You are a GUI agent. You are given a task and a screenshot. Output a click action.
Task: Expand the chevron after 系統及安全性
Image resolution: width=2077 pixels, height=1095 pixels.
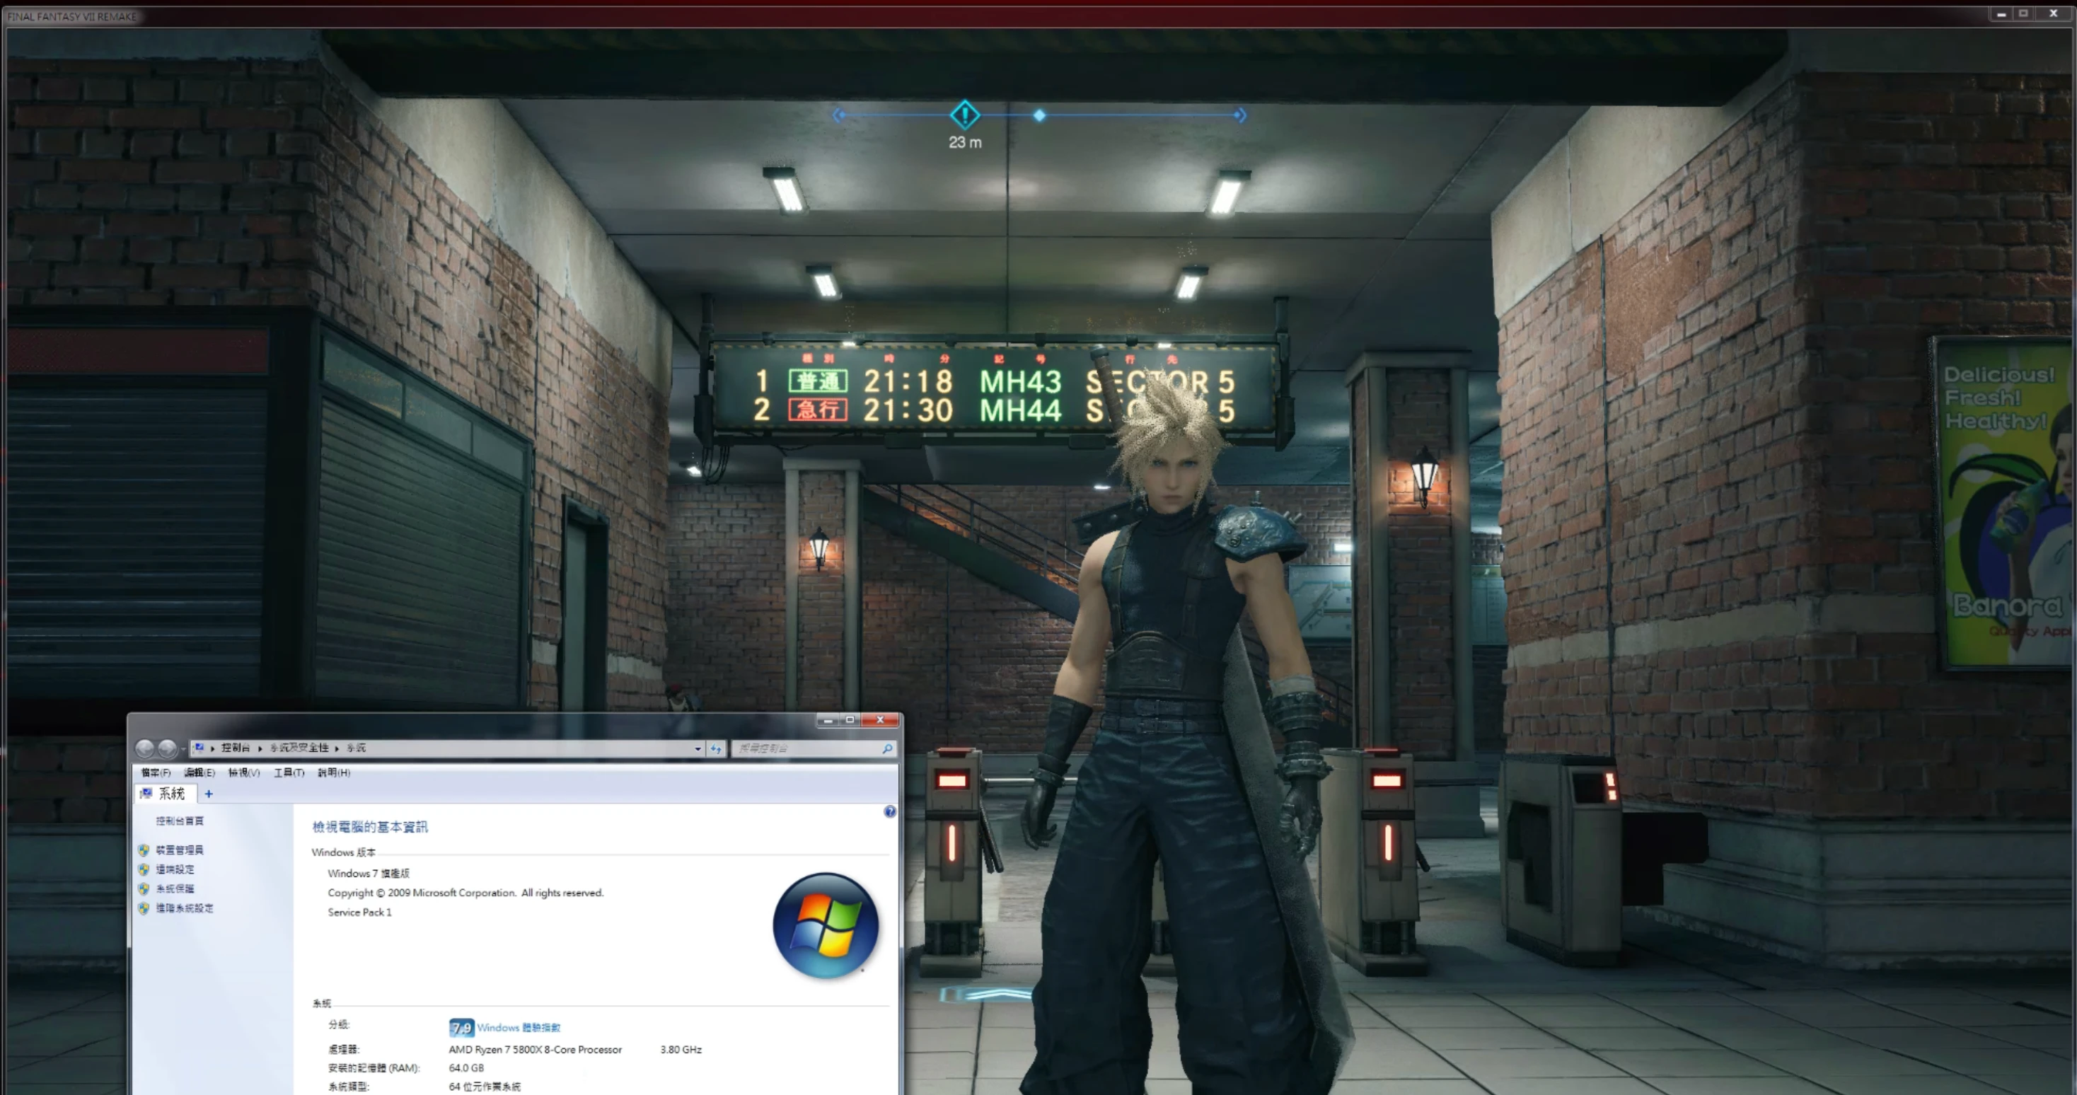(x=337, y=748)
